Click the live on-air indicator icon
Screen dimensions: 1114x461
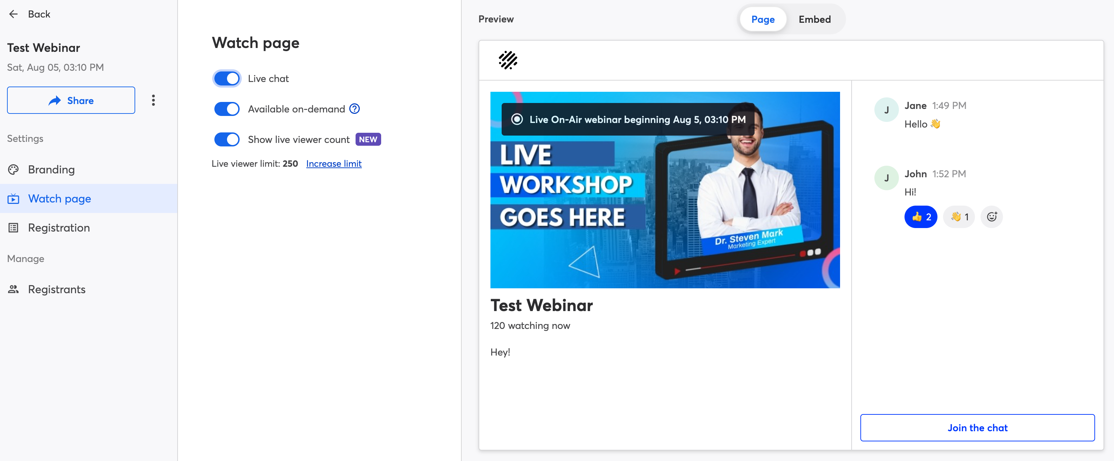pos(517,119)
